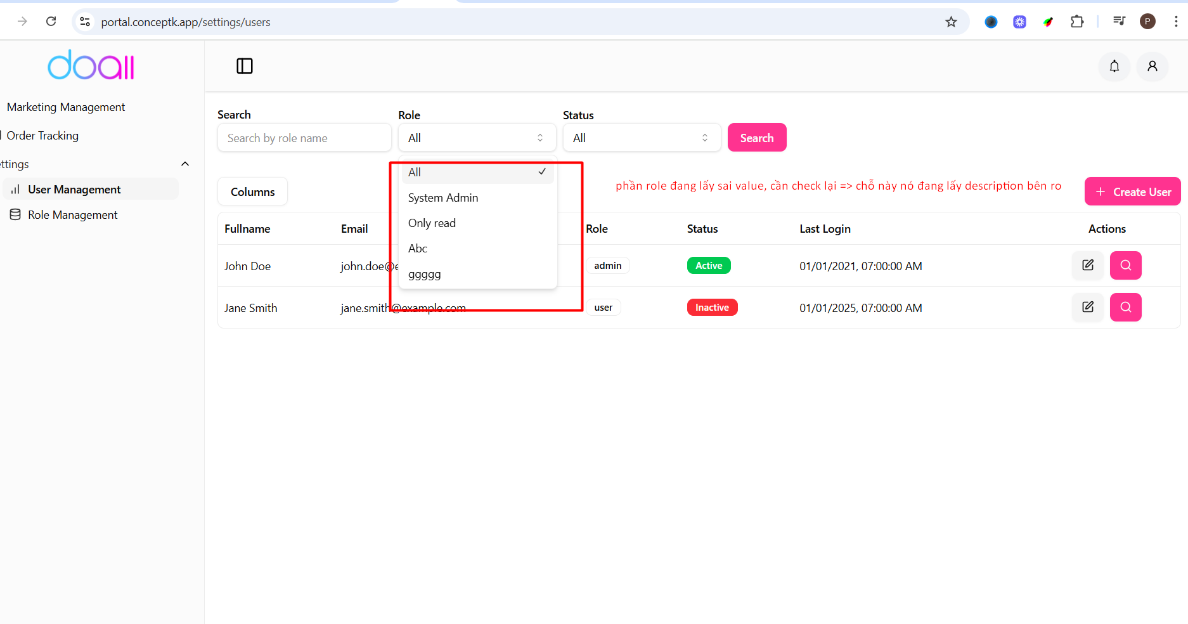Screen dimensions: 1188x624
Task: Reload the browser page
Action: (51, 22)
